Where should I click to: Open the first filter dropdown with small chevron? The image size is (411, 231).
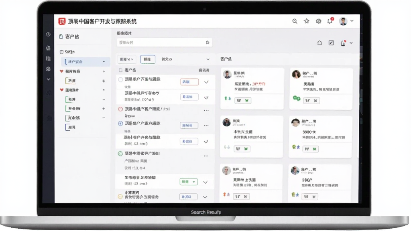coord(127,59)
